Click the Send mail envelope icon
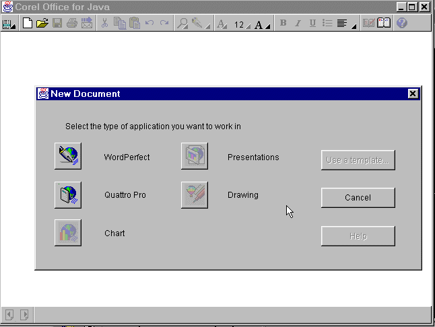 point(87,23)
